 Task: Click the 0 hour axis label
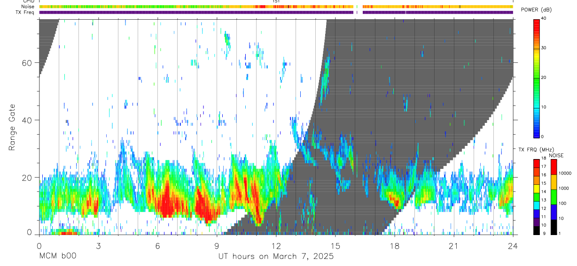pyautogui.click(x=39, y=246)
